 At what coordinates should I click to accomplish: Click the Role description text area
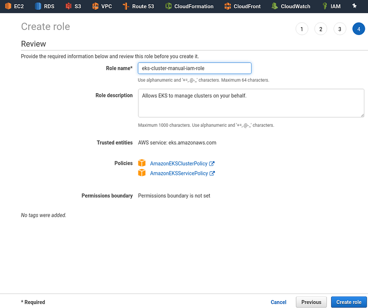point(251,103)
